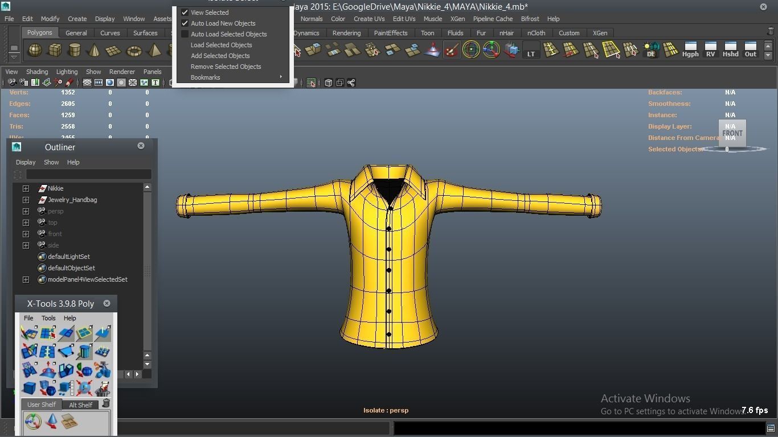Toggle the X-ray display panel icon
This screenshot has width=778, height=437.
(328, 83)
